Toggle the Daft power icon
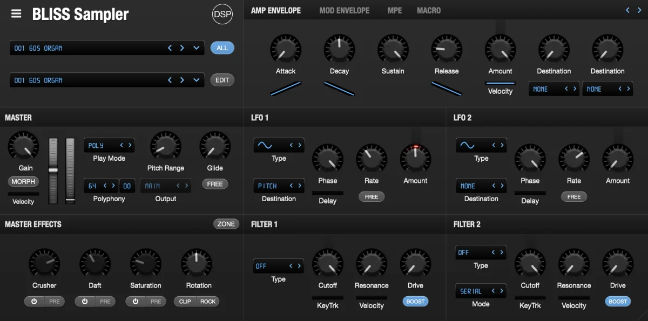This screenshot has height=321, width=648. point(85,302)
